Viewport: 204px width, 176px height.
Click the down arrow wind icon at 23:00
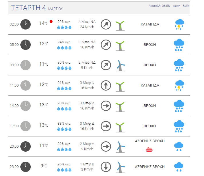106,167
